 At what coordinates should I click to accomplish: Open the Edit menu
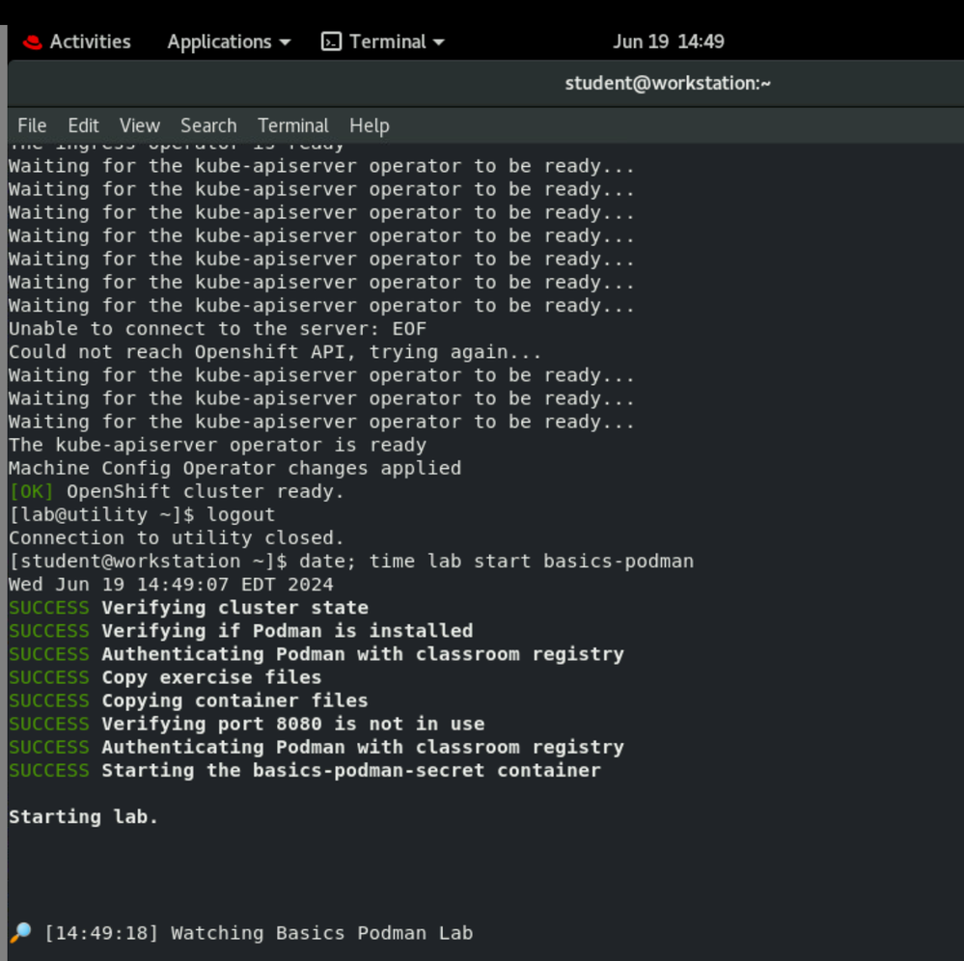coord(83,125)
